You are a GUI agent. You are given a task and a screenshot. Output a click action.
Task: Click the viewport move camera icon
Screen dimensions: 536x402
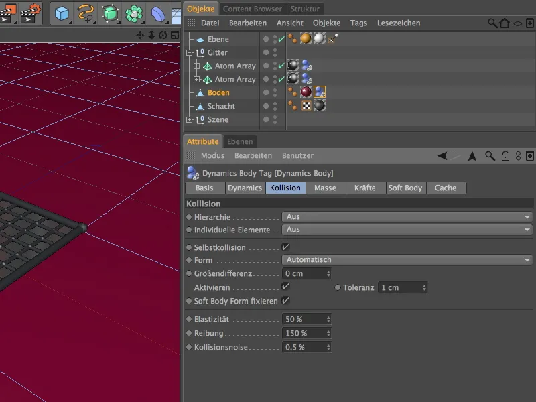(140, 36)
